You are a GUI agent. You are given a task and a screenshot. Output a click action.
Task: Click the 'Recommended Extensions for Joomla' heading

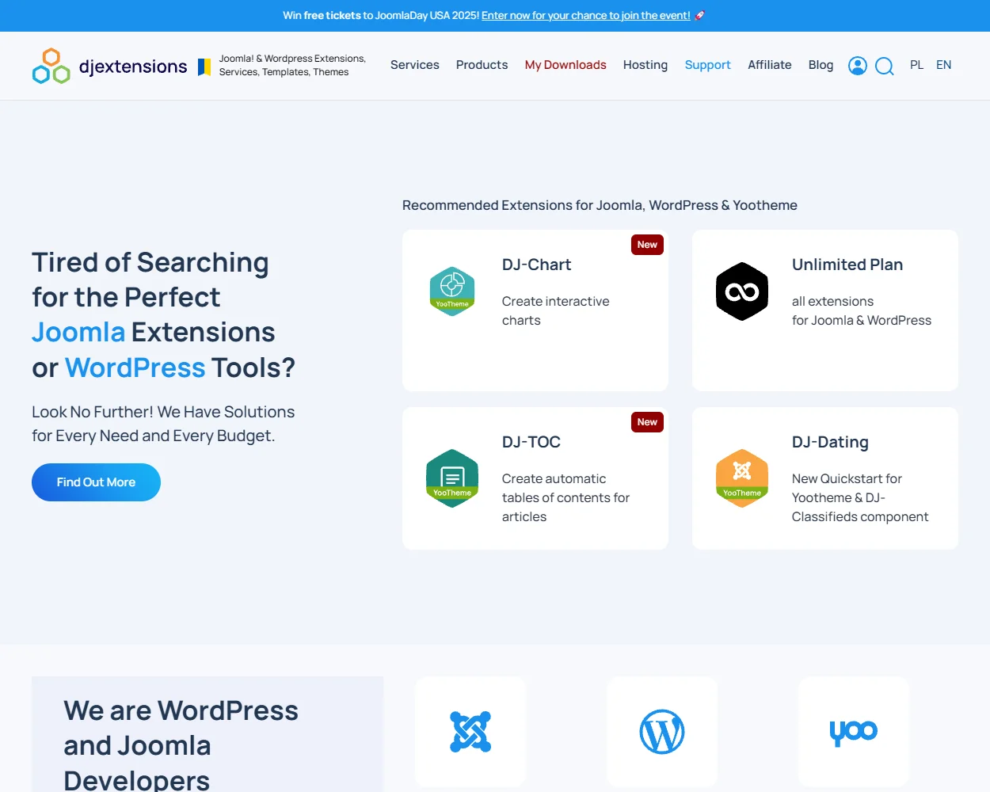600,205
